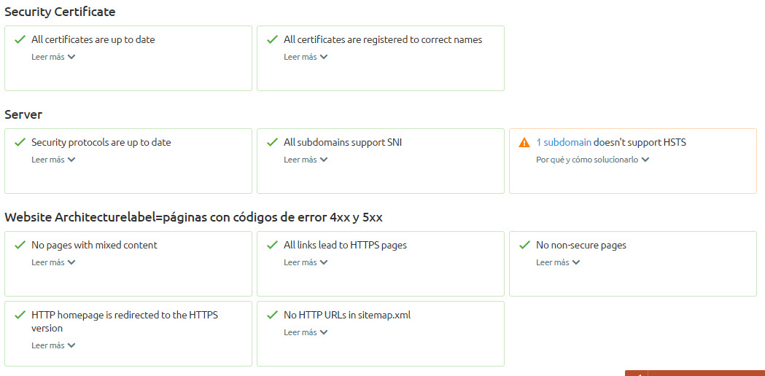
Task: Select the text Security protocols are up to date
Action: (x=101, y=143)
